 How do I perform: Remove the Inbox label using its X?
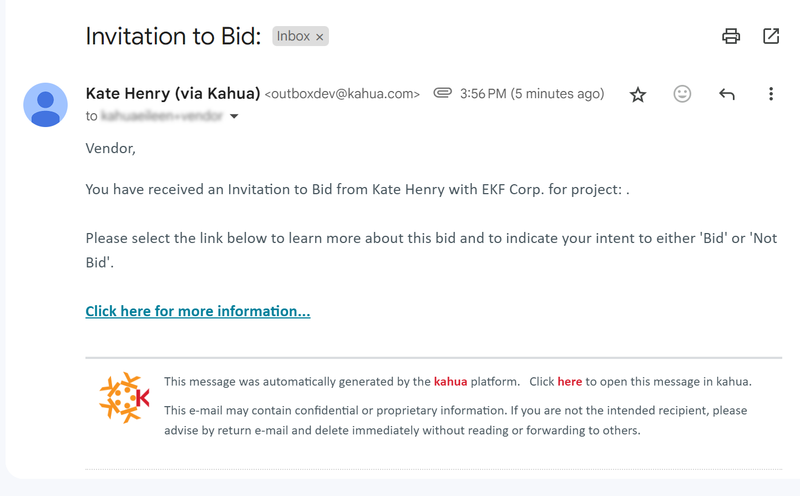pyautogui.click(x=320, y=37)
